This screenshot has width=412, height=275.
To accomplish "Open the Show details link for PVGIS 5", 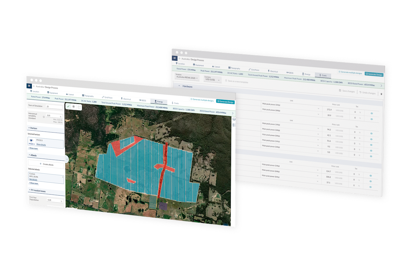I will [41, 145].
